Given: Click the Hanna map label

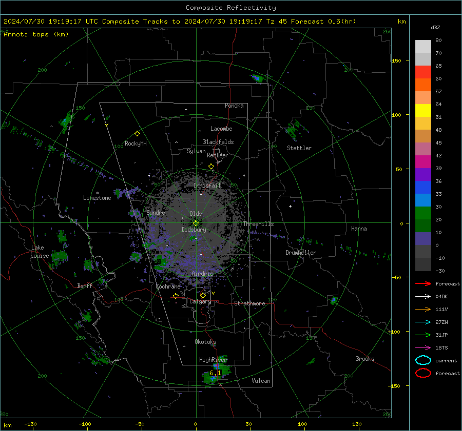Looking at the screenshot, I should pos(359,229).
